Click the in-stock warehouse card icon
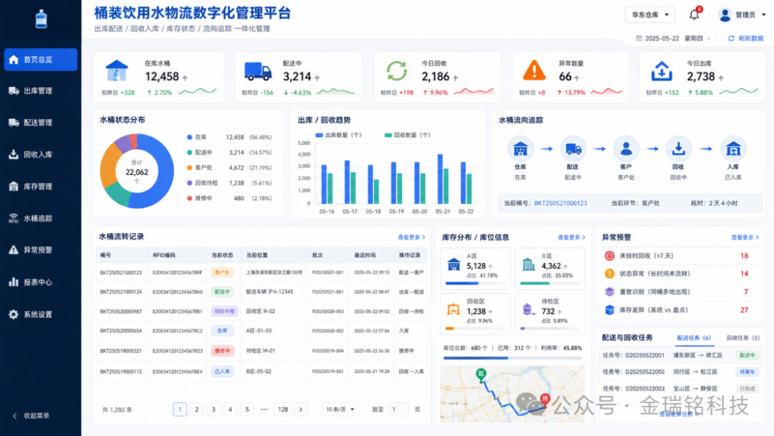The height and width of the screenshot is (436, 774). [117, 70]
